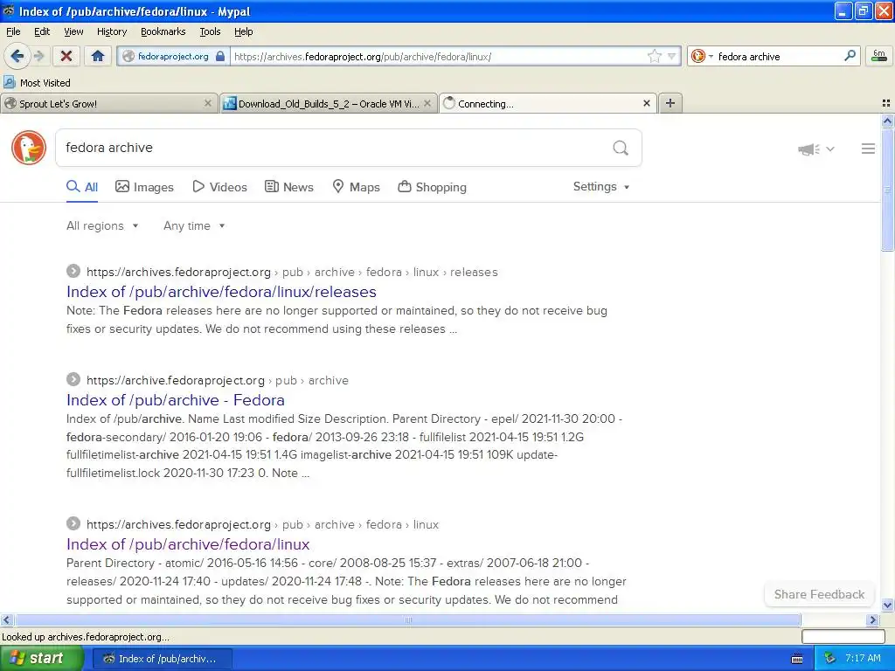
Task: Close the Download_Old_Builds tab
Action: pyautogui.click(x=427, y=103)
